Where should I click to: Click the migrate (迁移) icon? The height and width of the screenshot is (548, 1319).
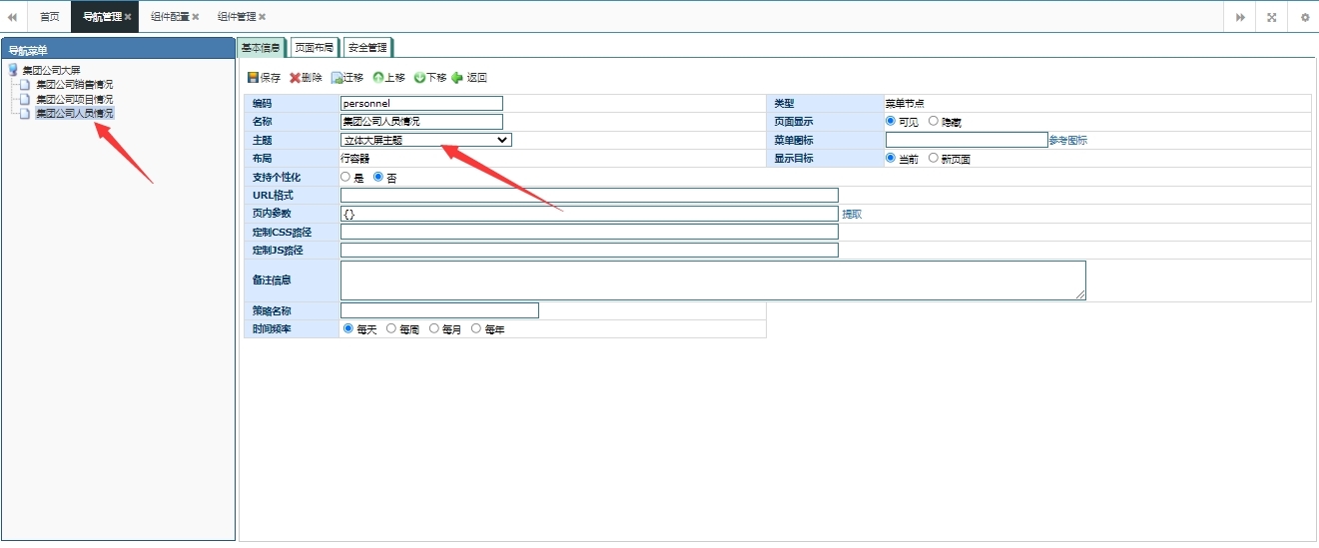(x=337, y=78)
